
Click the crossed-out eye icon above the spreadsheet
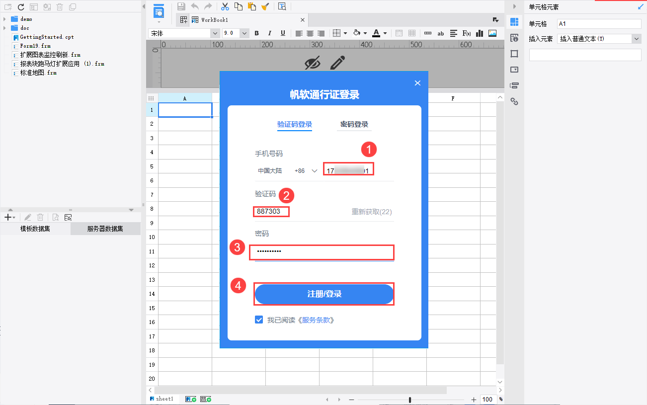point(313,63)
